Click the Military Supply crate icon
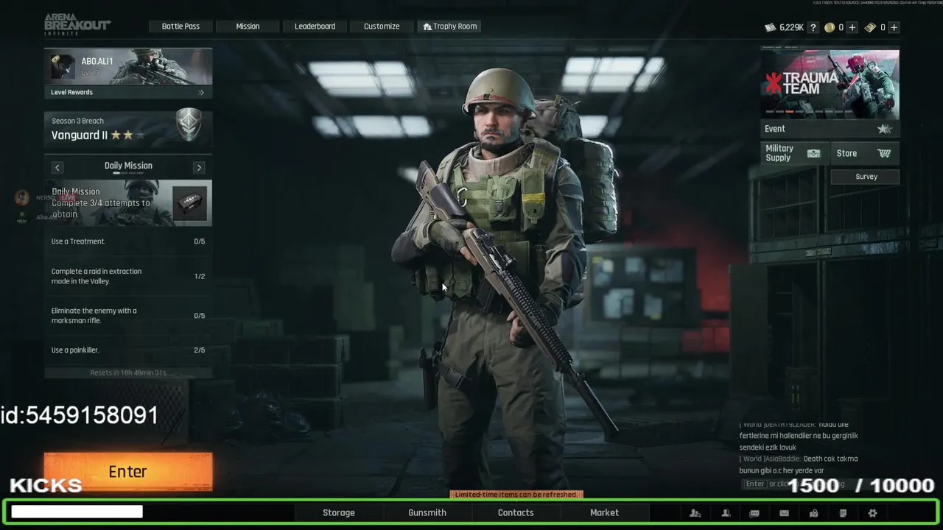Viewport: 943px width, 530px height. (813, 153)
